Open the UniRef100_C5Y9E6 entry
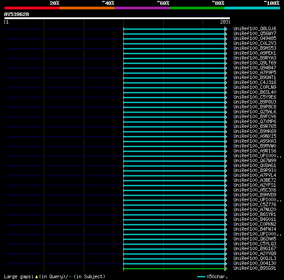This screenshot has height=280, width=284. coord(255,97)
